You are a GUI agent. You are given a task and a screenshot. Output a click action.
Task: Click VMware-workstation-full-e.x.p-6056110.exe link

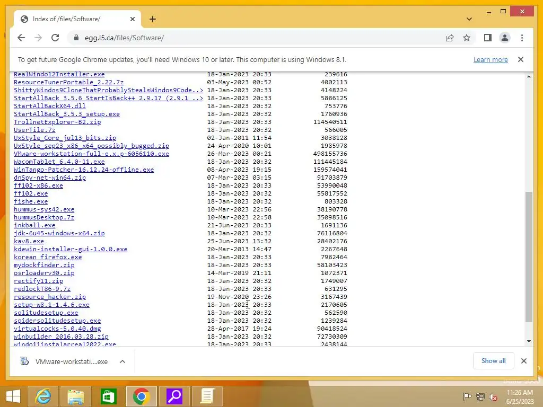point(91,154)
